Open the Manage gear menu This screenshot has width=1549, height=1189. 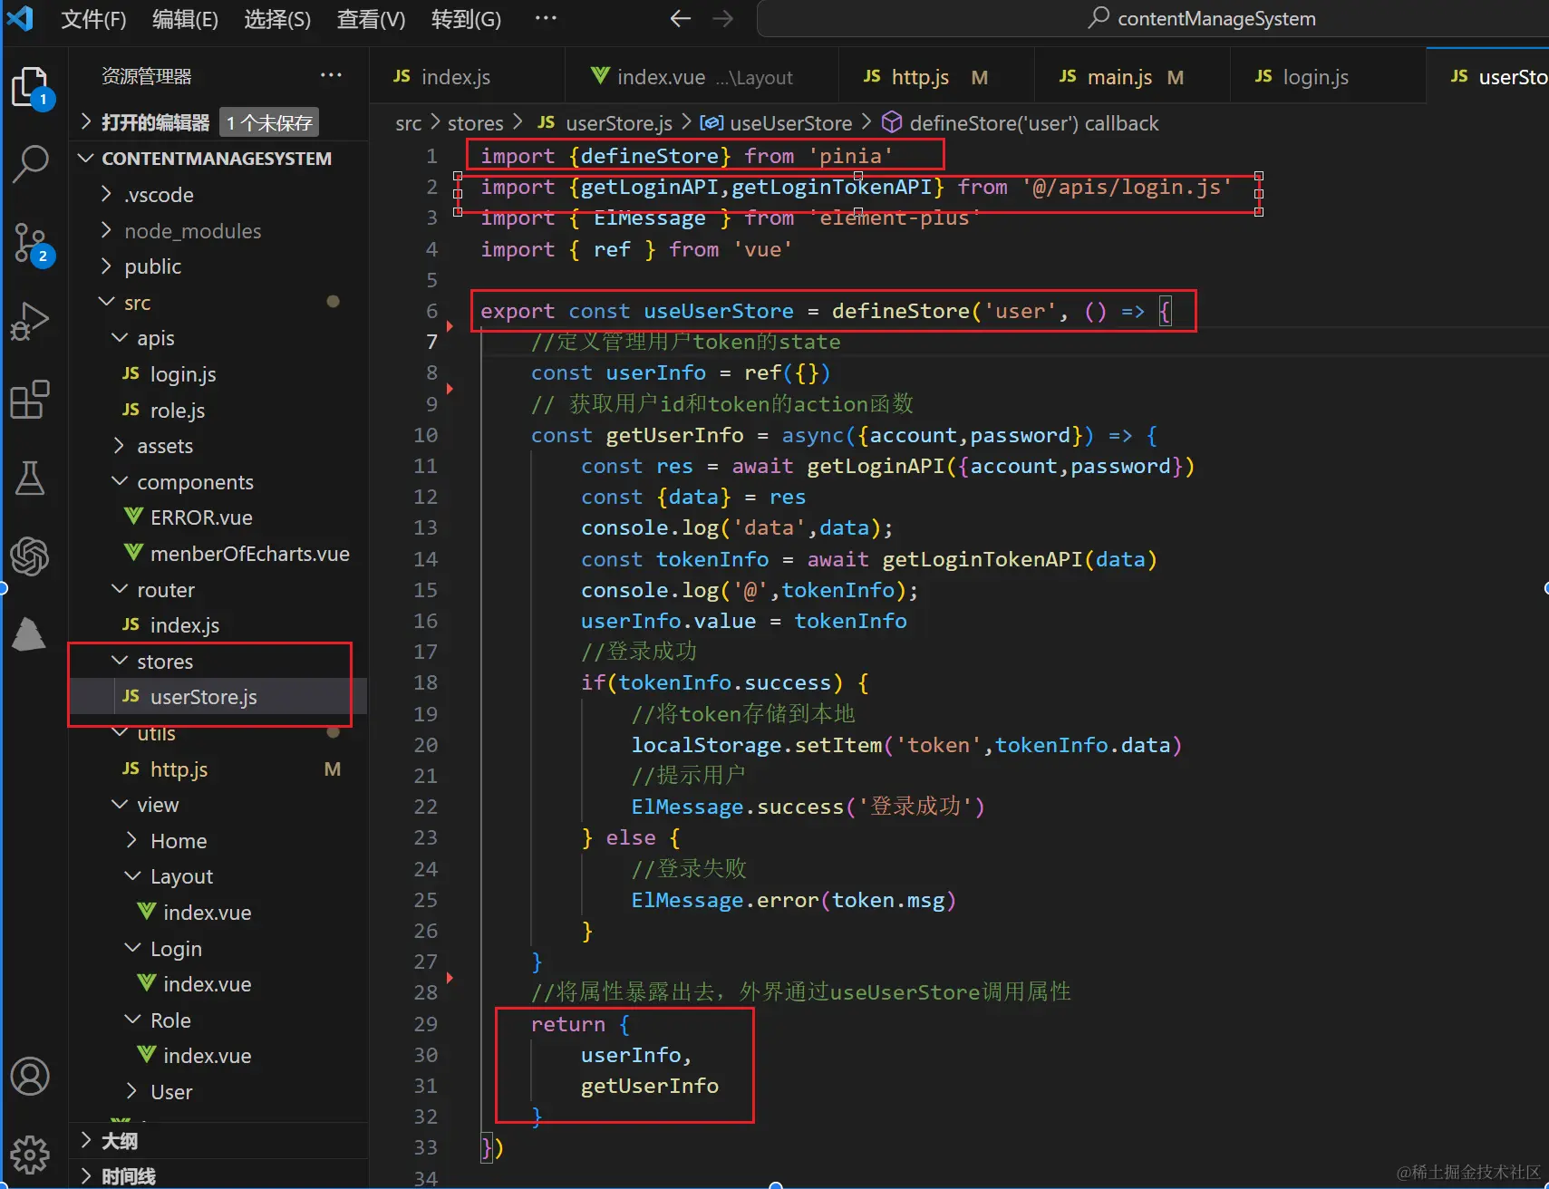[x=30, y=1155]
